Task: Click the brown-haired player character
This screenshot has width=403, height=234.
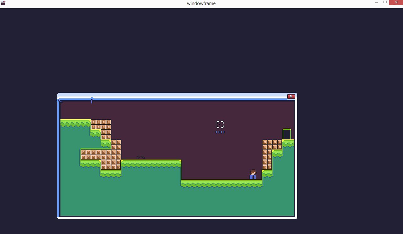Action: tap(253, 174)
